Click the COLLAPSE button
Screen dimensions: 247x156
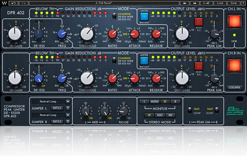tap(234, 87)
